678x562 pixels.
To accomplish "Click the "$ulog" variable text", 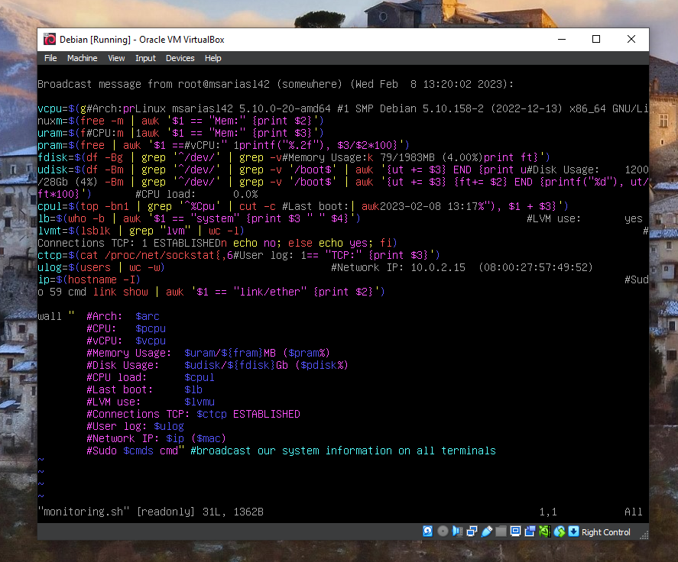I will point(169,426).
